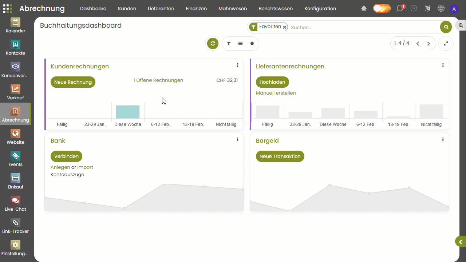This screenshot has width=466, height=262.
Task: Open the activities clock icon
Action: click(x=414, y=8)
